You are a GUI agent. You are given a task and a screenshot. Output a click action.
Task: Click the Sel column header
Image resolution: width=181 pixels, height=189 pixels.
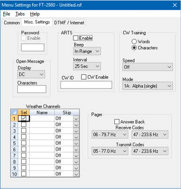(x=24, y=112)
